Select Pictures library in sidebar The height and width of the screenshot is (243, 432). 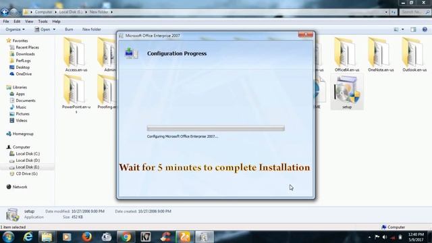pyautogui.click(x=22, y=114)
